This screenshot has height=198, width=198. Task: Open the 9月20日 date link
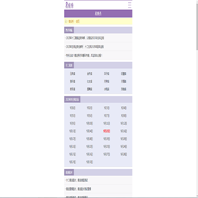[124, 139]
